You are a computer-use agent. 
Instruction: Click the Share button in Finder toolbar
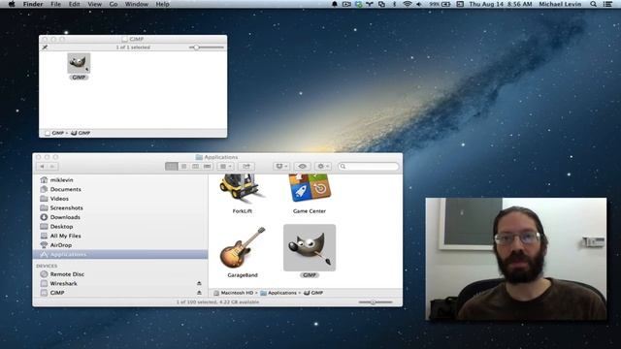[x=246, y=166]
